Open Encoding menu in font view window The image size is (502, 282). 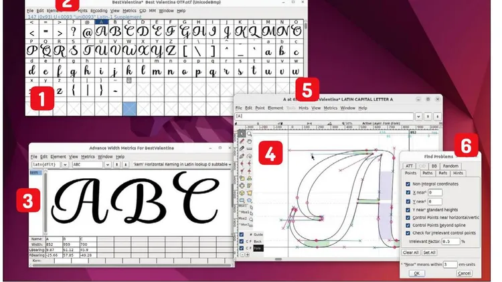pyautogui.click(x=99, y=11)
